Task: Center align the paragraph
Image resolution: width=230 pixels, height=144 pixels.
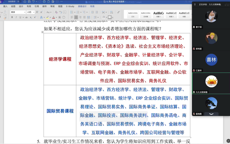Action: click(76, 17)
